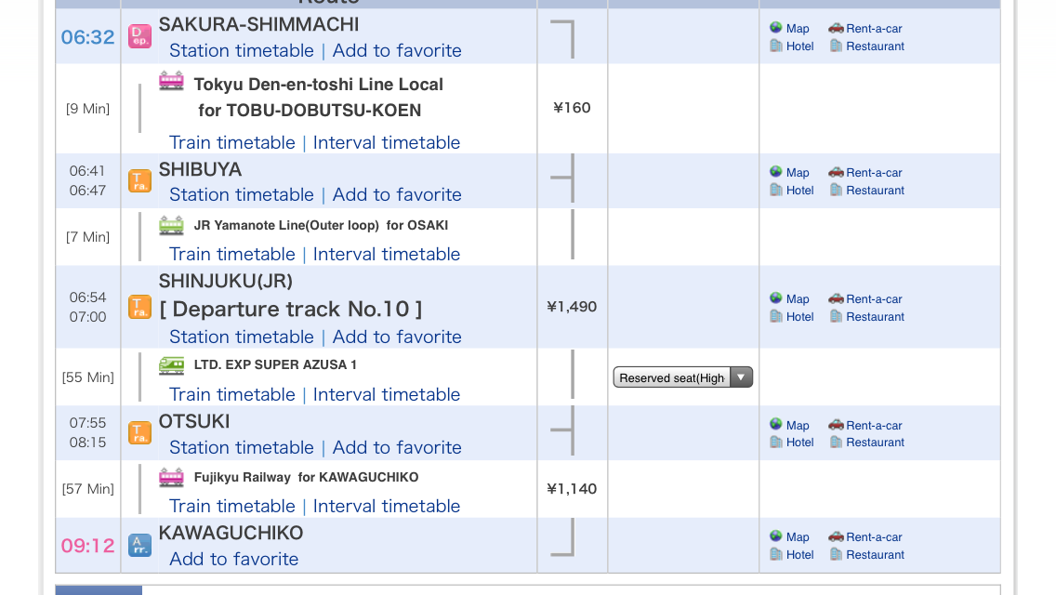Open Station timetable for SHIBUYA
The width and height of the screenshot is (1056, 595).
pos(241,194)
